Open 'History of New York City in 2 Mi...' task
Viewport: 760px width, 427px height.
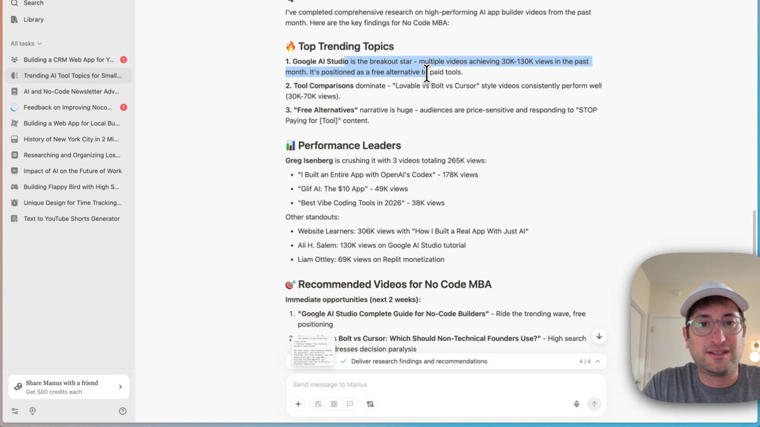[x=68, y=139]
